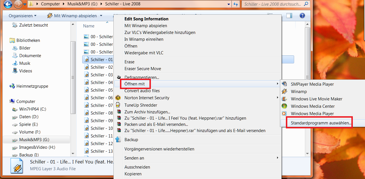Click the Explorer back navigation arrow

[8, 4]
